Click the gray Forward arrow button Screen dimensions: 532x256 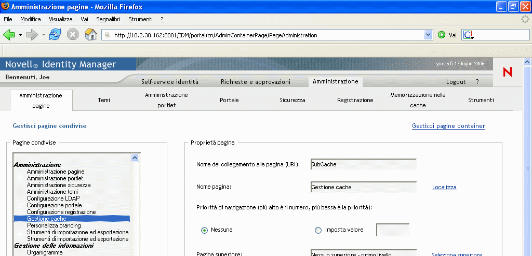[x=32, y=35]
